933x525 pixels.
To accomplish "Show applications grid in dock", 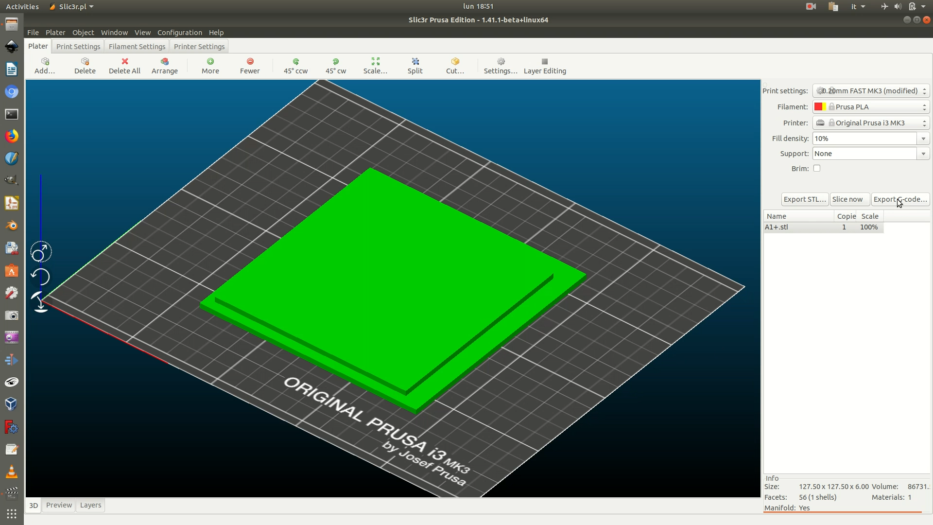I will pos(12,514).
